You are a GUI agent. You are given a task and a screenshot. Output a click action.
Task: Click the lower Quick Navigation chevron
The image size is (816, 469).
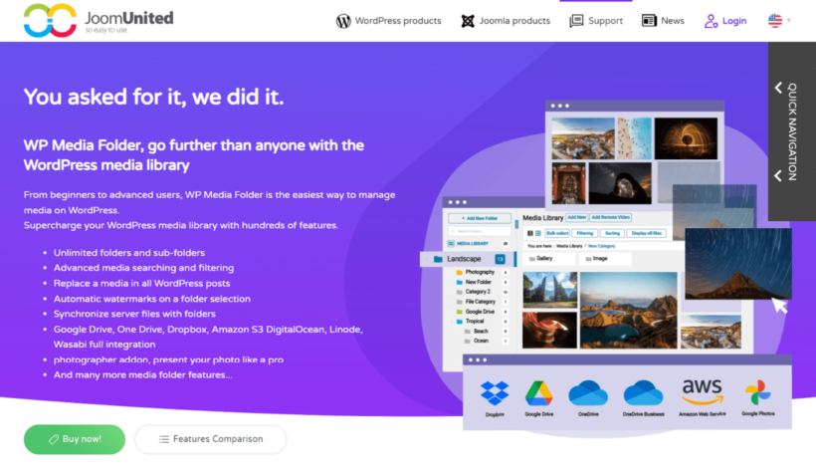(x=778, y=176)
